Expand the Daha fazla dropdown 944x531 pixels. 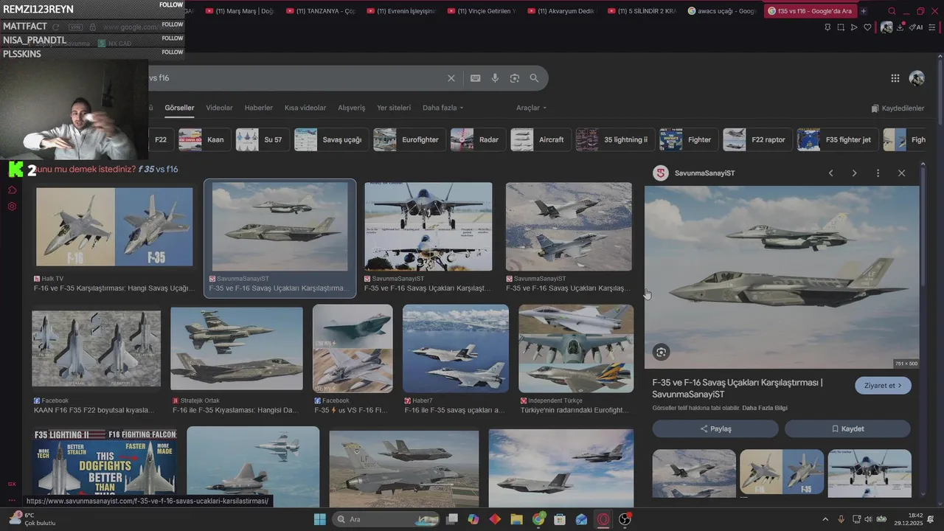[442, 108]
